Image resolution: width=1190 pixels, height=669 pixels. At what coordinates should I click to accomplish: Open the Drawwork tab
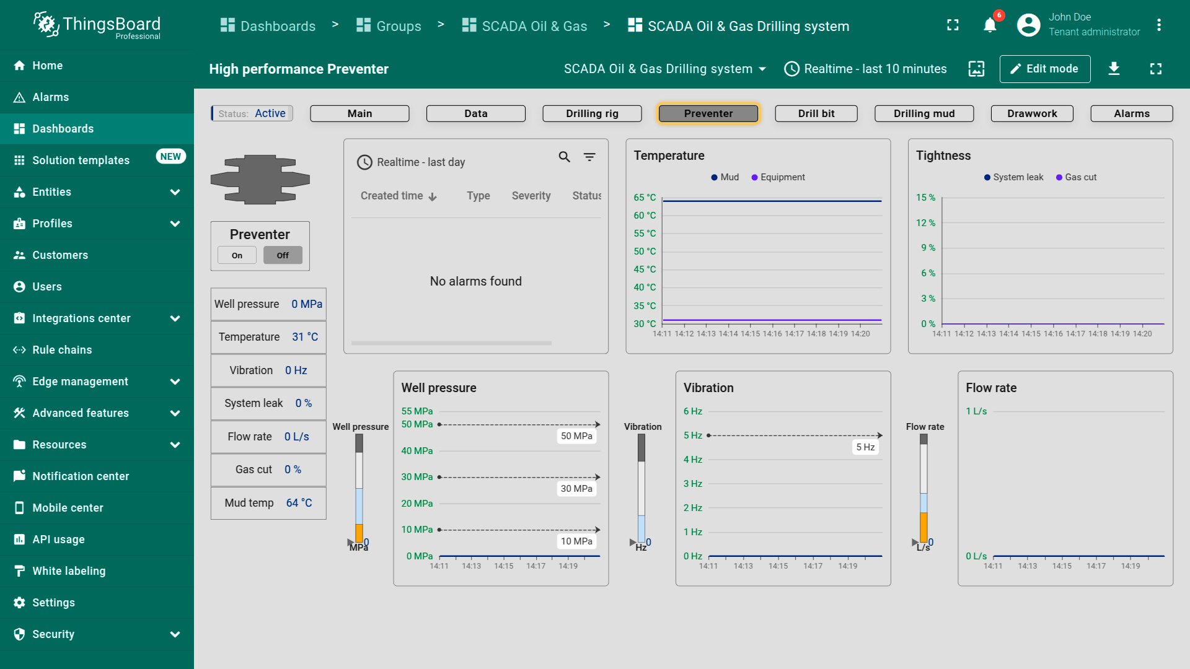(x=1031, y=113)
